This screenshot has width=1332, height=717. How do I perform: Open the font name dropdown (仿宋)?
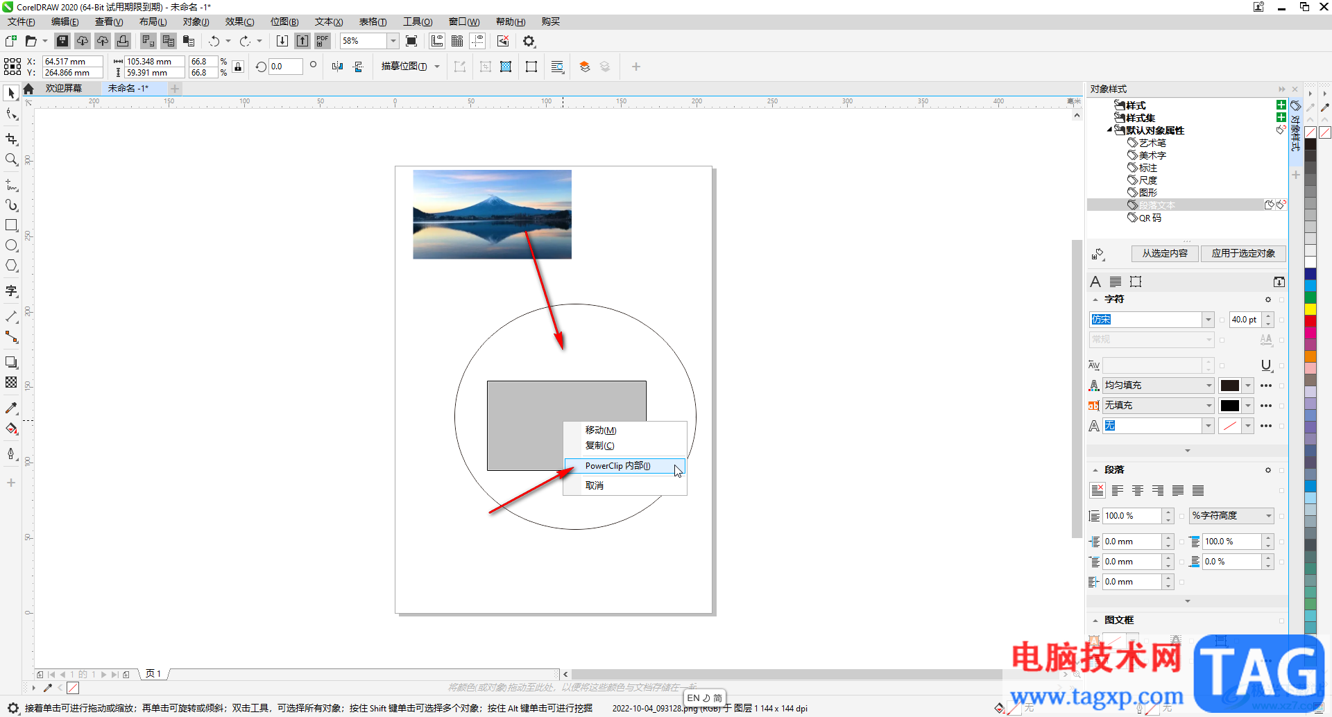pos(1209,320)
